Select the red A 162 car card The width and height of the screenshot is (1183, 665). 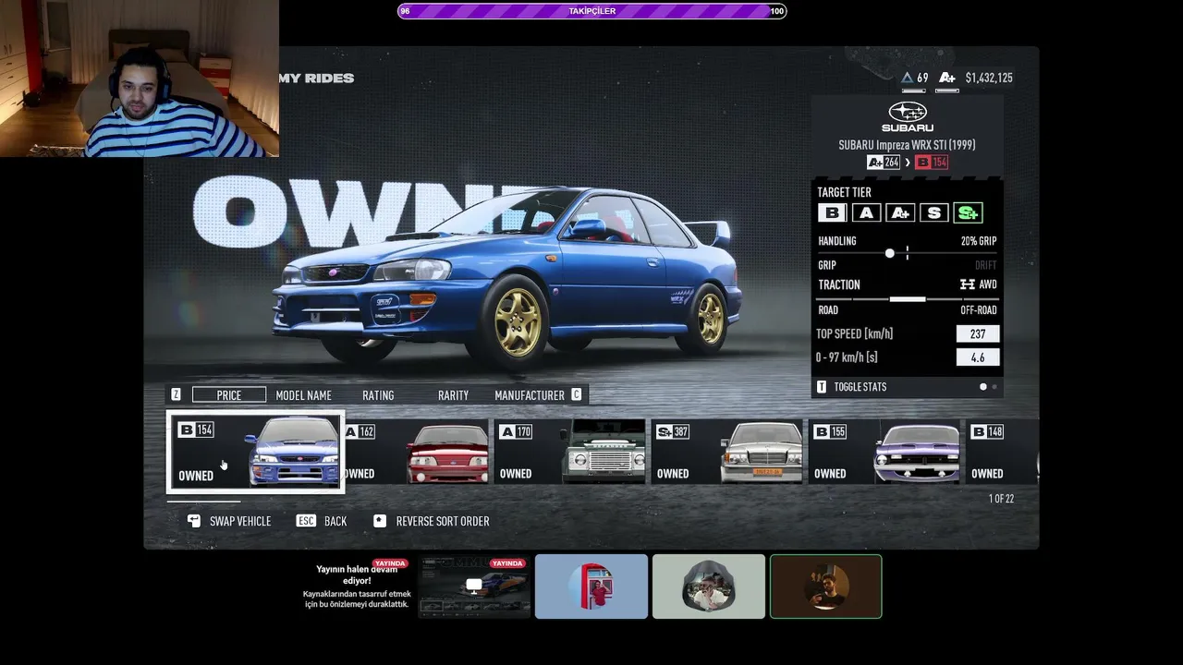pos(415,452)
